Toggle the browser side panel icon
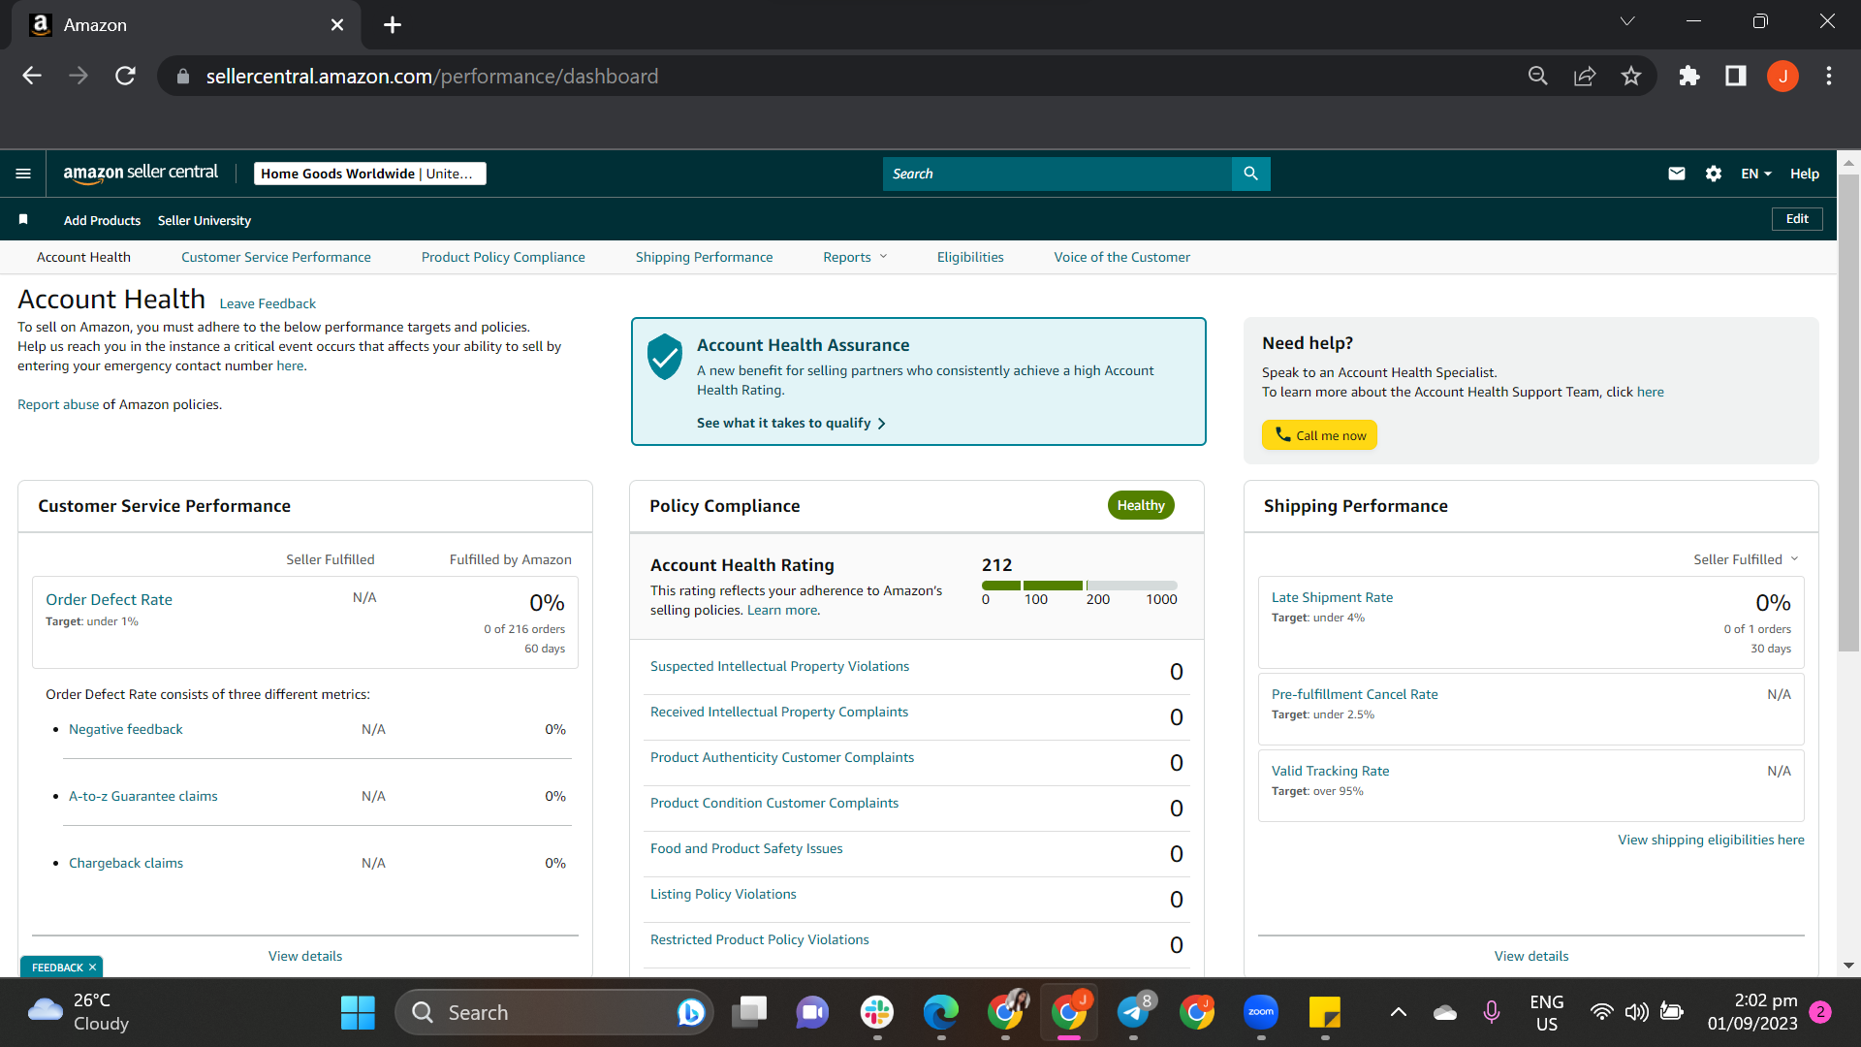 click(1736, 76)
